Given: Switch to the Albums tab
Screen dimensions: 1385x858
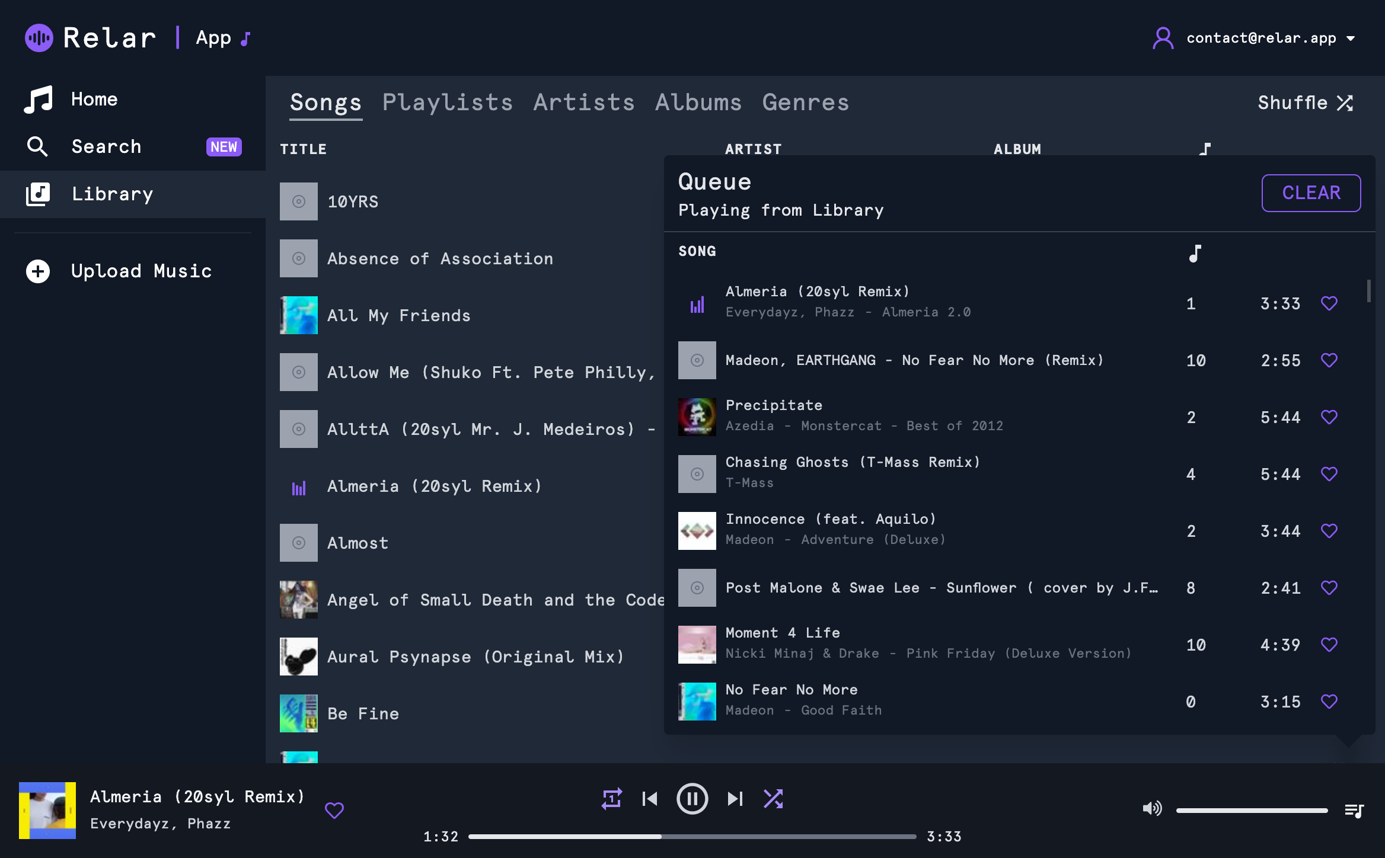Looking at the screenshot, I should (698, 103).
